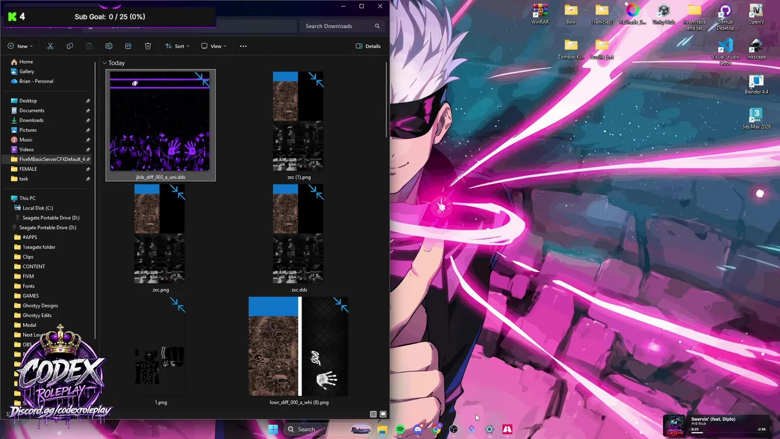
Task: Open the See more three-dots menu
Action: point(243,46)
